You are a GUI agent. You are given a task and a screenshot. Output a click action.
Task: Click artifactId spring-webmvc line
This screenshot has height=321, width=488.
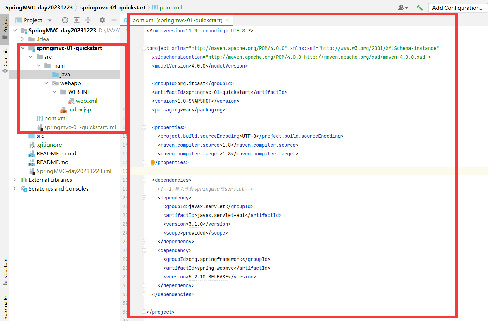217,268
